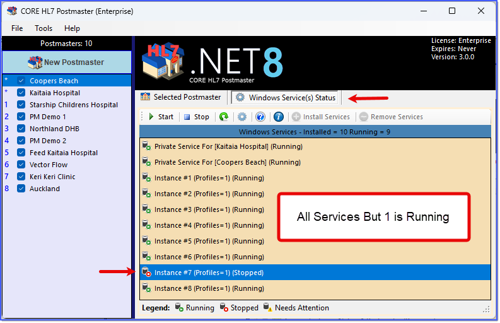Click the services toolbar drag handle
Screen dimensions: 500x323
[142, 117]
